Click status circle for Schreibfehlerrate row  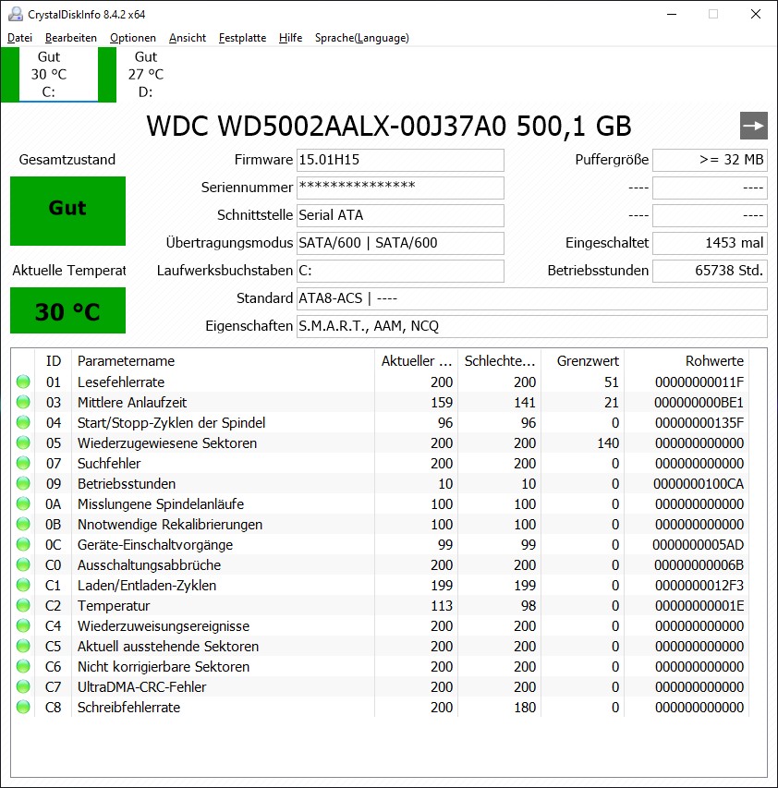pyautogui.click(x=23, y=707)
